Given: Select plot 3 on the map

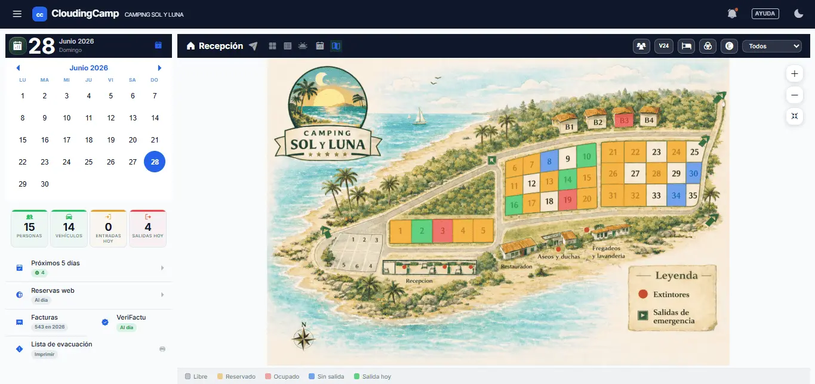Looking at the screenshot, I should tap(442, 231).
